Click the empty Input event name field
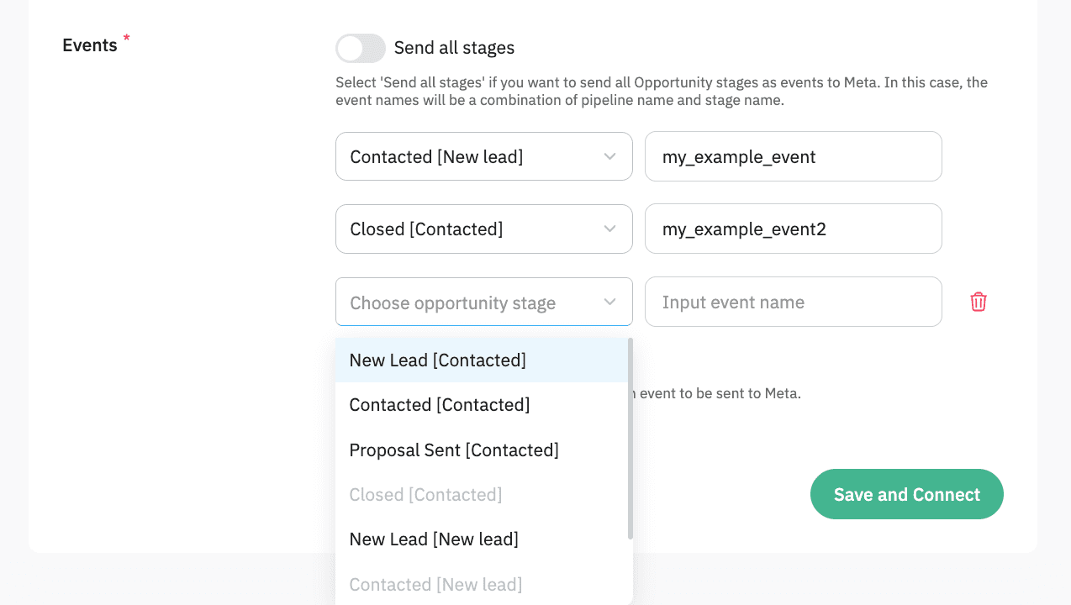The image size is (1071, 605). 793,301
